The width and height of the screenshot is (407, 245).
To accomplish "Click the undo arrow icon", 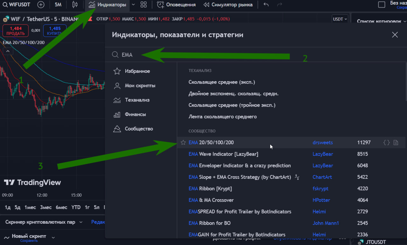I will (266, 5).
